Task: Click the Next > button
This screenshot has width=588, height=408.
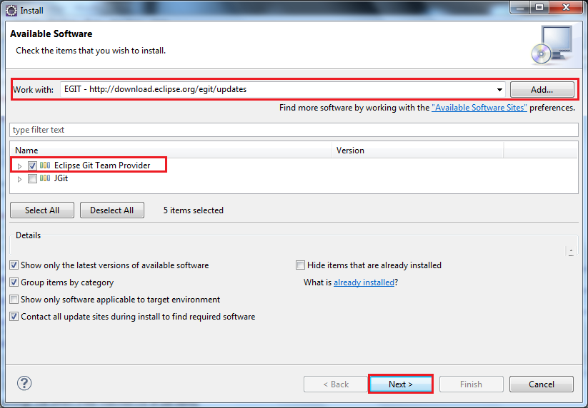Action: (401, 384)
